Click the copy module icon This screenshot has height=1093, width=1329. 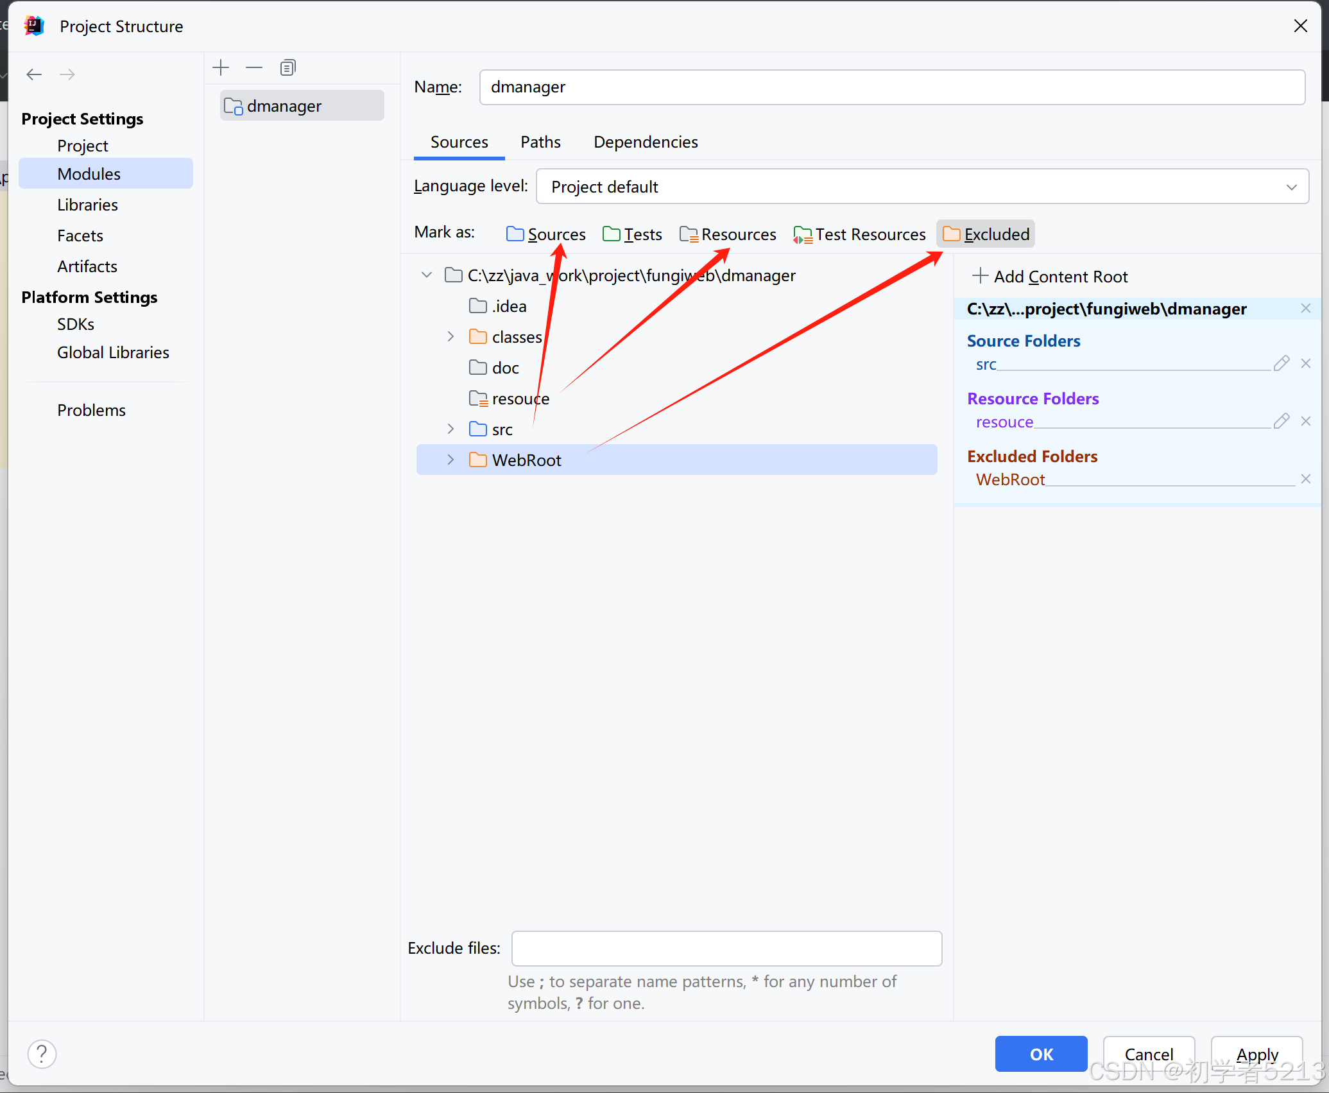(x=287, y=67)
